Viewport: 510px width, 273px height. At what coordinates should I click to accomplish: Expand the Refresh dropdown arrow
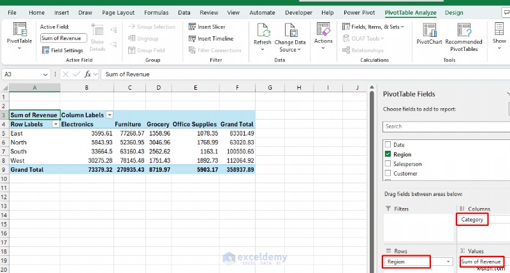263,50
